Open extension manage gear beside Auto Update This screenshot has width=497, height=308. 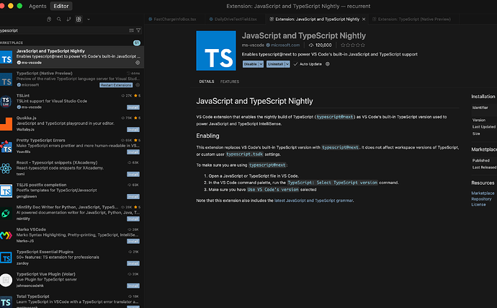coord(328,64)
